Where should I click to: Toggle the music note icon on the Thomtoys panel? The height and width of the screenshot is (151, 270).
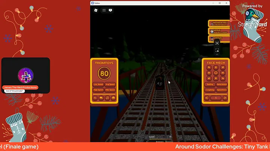tap(107, 98)
